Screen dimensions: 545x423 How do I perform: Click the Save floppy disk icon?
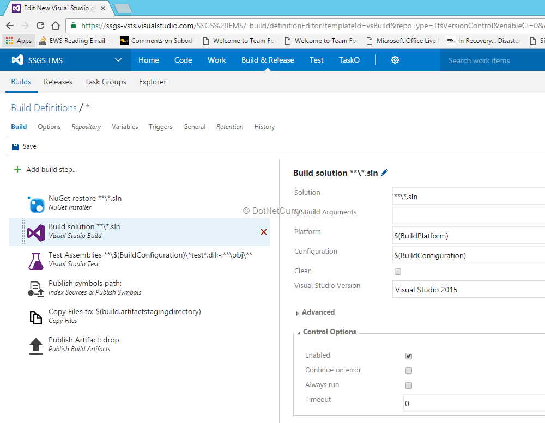click(x=15, y=146)
